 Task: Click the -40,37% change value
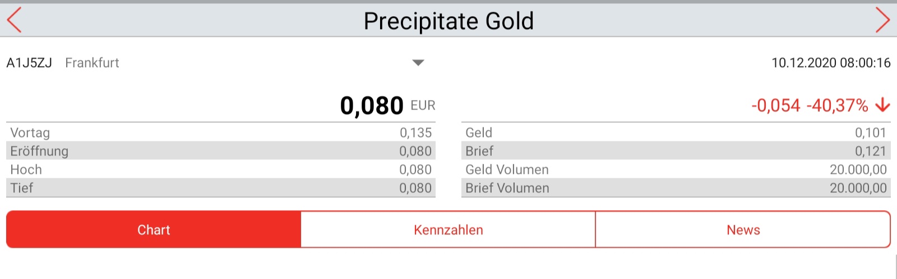coord(837,105)
